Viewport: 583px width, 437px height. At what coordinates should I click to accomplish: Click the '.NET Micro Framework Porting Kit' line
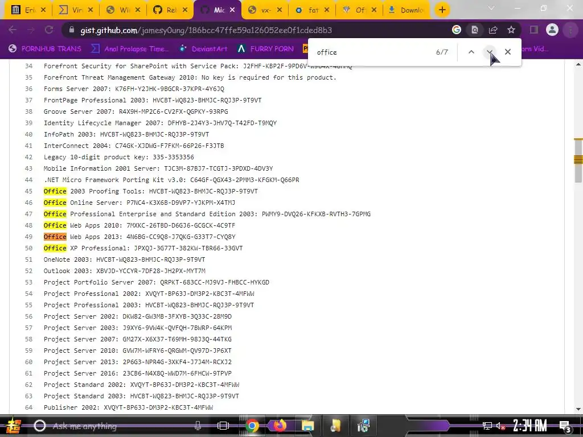point(171,180)
